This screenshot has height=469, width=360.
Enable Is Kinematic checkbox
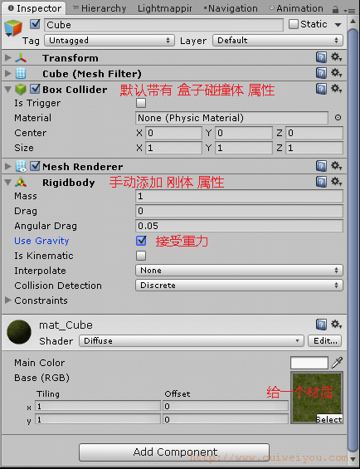pyautogui.click(x=141, y=256)
